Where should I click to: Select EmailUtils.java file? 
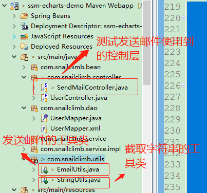coord(78,169)
